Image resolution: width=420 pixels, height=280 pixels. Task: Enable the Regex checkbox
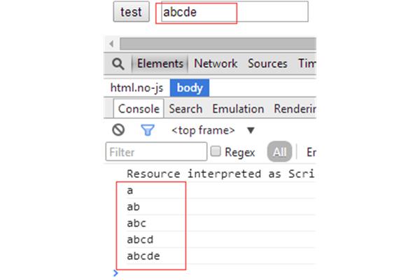click(x=216, y=151)
